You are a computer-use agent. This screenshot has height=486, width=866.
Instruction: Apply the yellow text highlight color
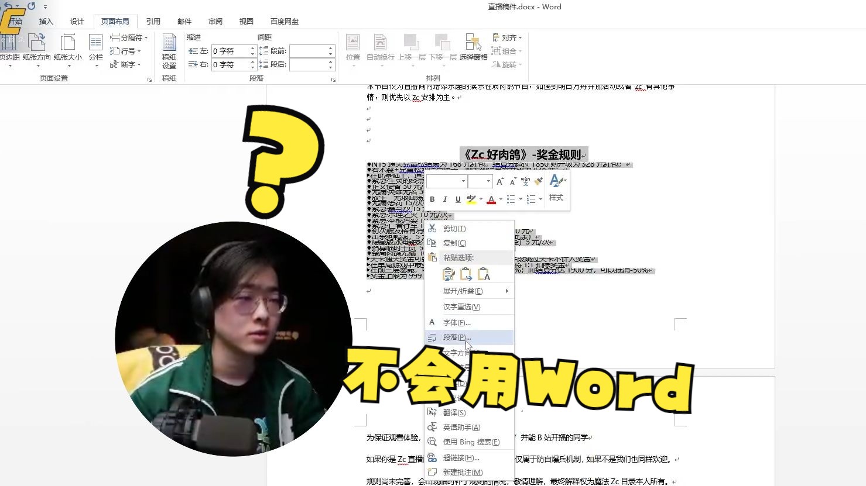pos(471,199)
